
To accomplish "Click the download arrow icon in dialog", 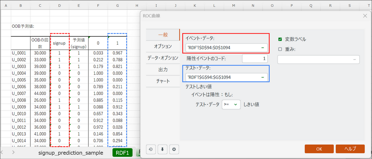I will coord(162,149).
